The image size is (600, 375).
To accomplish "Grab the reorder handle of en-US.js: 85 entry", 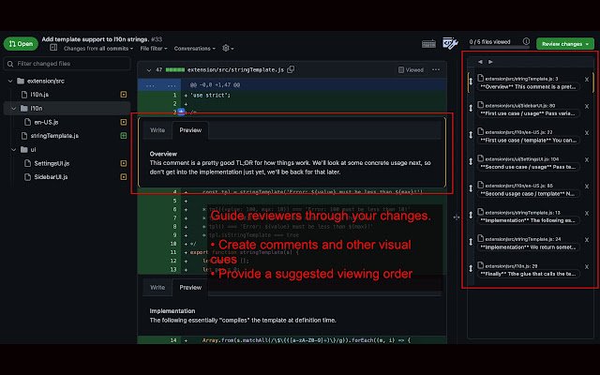I will click(x=471, y=188).
